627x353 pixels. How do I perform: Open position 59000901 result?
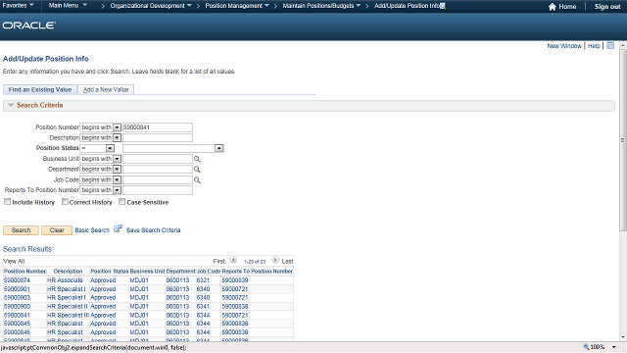tap(17, 289)
